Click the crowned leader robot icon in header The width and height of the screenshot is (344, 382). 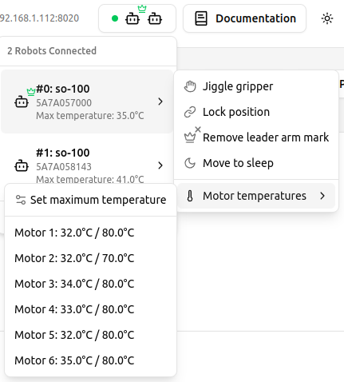(x=132, y=19)
